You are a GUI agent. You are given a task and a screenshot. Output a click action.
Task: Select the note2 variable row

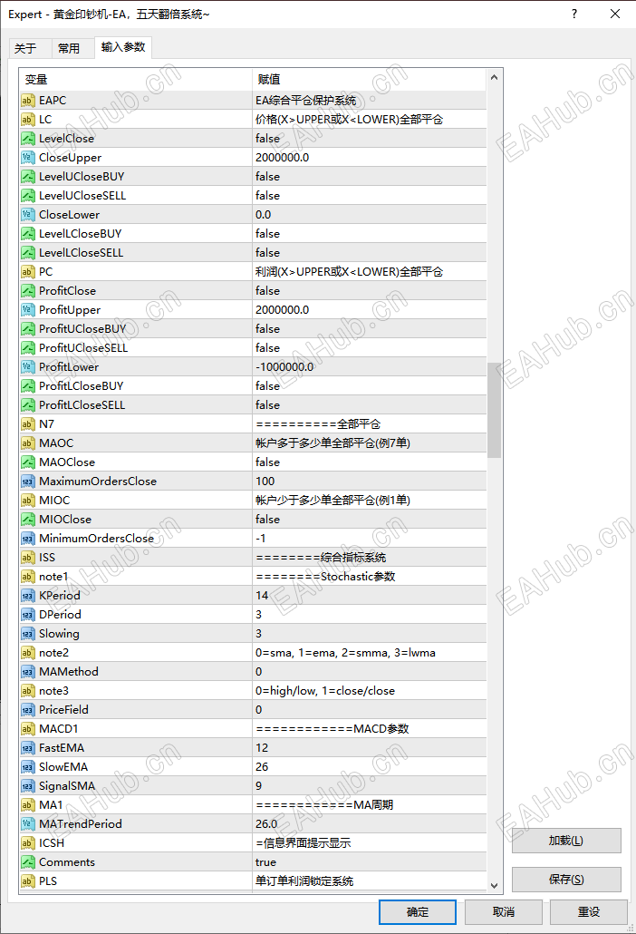(253, 653)
